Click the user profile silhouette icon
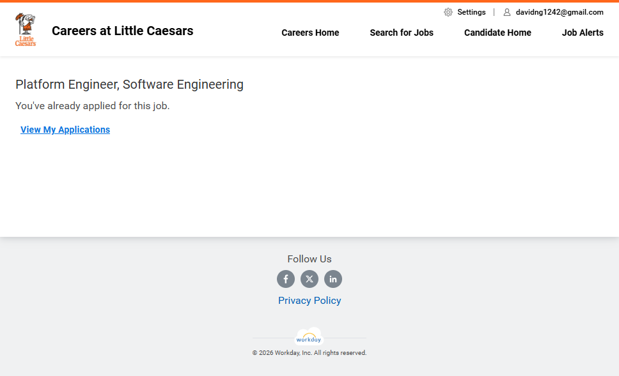This screenshot has width=619, height=376. 507,12
